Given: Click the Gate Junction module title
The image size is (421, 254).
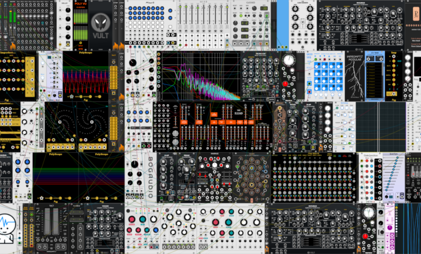Looking at the screenshot, I should point(370,155).
